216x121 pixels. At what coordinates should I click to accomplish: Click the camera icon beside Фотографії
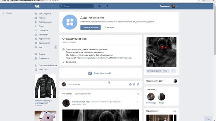pos(36,35)
